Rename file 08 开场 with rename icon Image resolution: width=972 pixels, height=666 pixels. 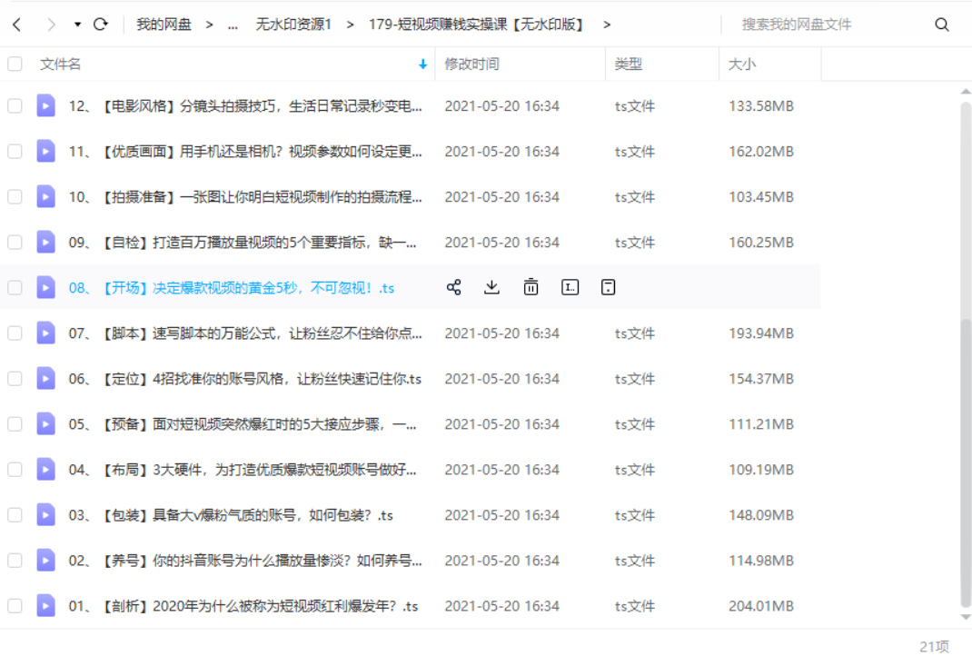[x=570, y=287]
